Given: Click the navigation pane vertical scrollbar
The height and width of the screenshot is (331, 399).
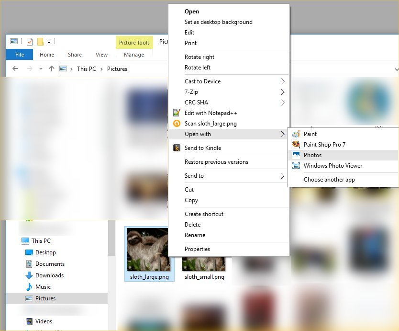Looking at the screenshot, I should coord(111,238).
